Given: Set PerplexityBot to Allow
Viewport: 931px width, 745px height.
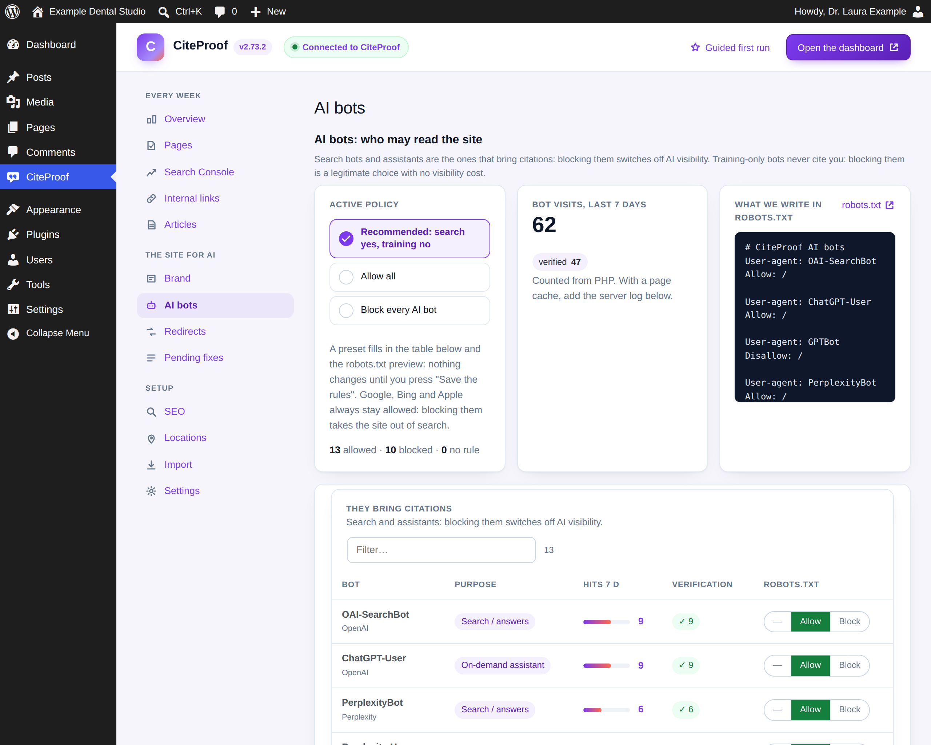Looking at the screenshot, I should pos(810,710).
